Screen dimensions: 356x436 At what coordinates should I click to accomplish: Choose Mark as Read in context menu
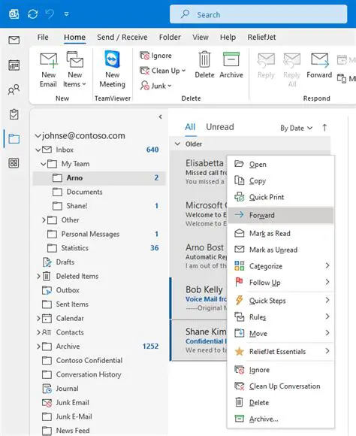click(281, 233)
